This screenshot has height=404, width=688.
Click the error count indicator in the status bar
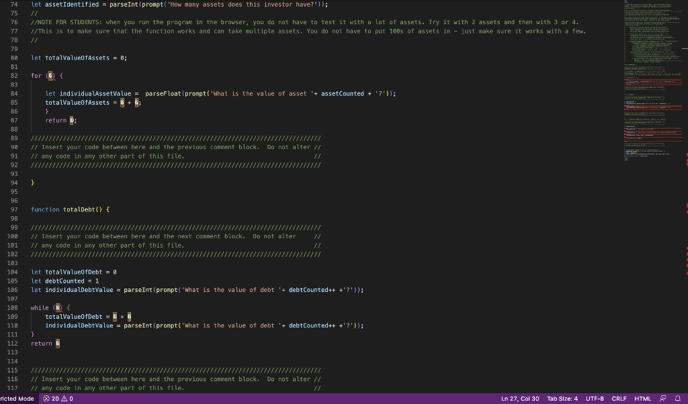[52, 398]
